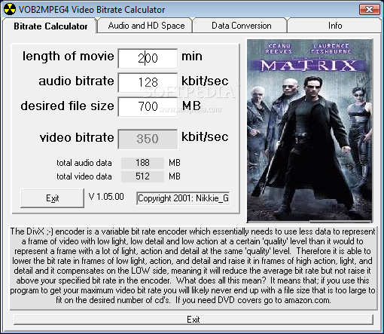Click the 'audio bitrate' label
384x334 pixels.
tap(76, 81)
